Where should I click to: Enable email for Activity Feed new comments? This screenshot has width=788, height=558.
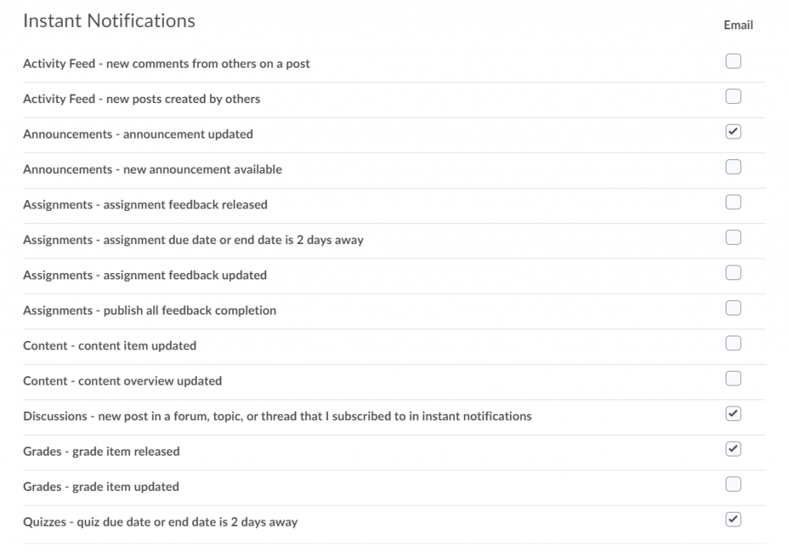coord(733,61)
